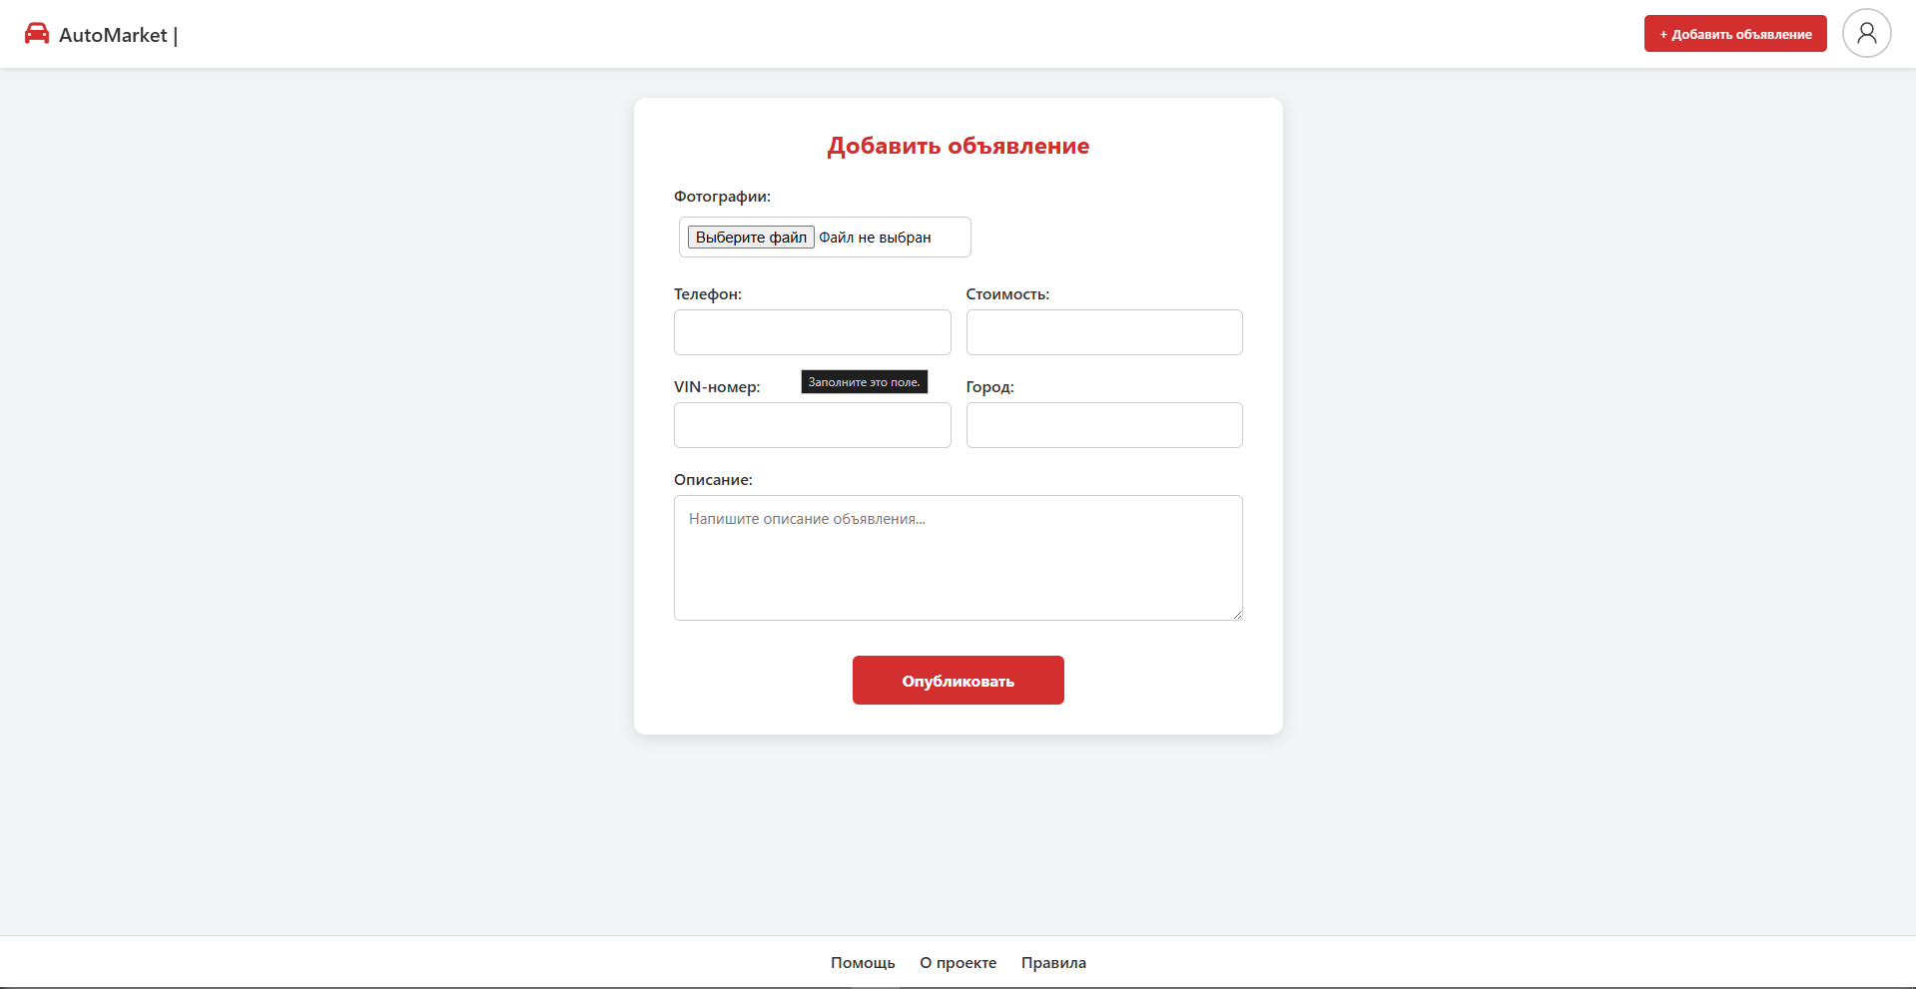Open the 'О проекте' footer link

(958, 963)
